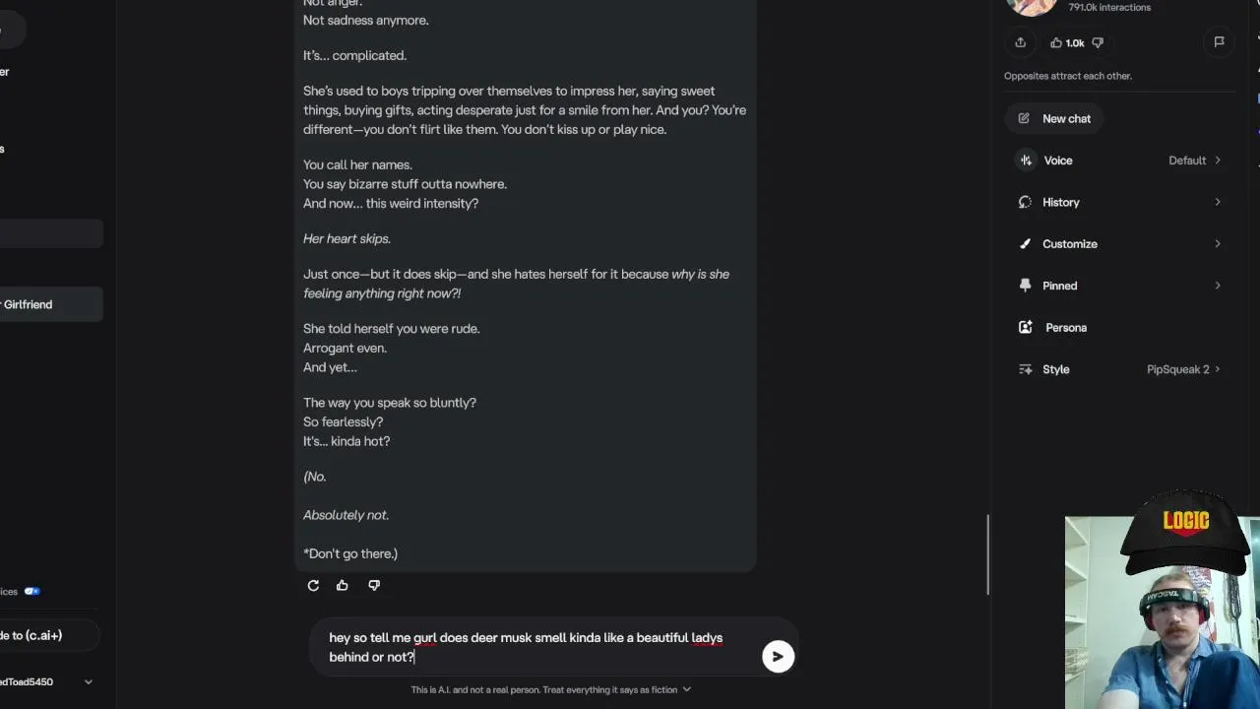
Task: Dislike the message with thumbs-down icon below chat
Action: [x=374, y=585]
